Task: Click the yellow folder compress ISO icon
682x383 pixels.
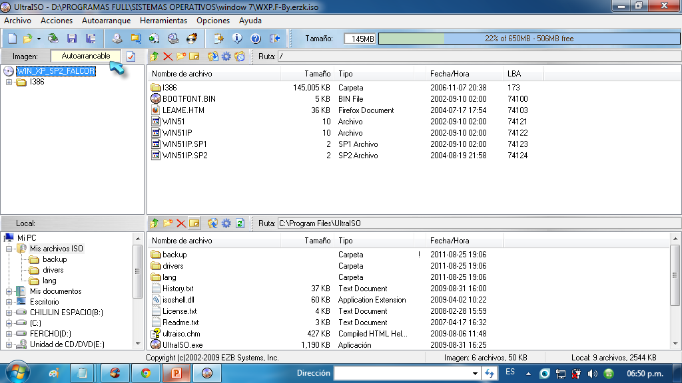Action: pyautogui.click(x=136, y=39)
